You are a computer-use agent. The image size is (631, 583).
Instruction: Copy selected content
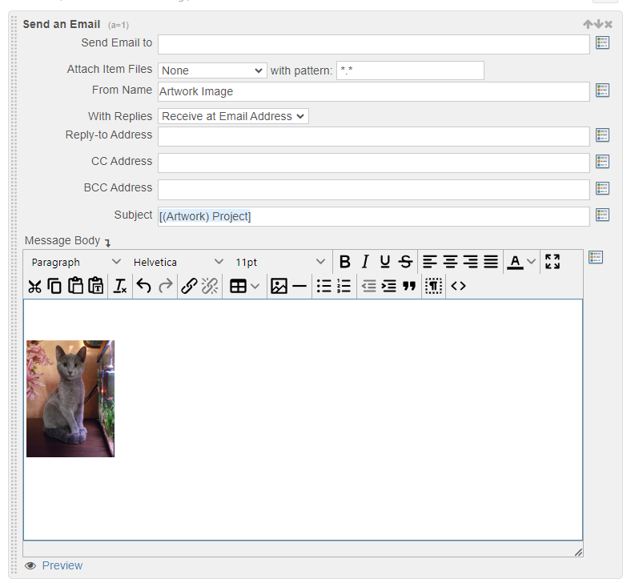pos(54,287)
